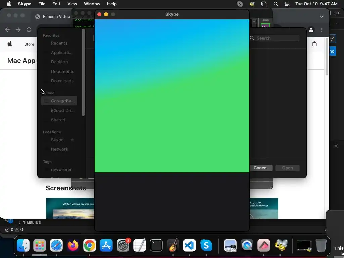344x258 pixels.
Task: Open Google Chrome in the Dock
Action: pos(89,245)
